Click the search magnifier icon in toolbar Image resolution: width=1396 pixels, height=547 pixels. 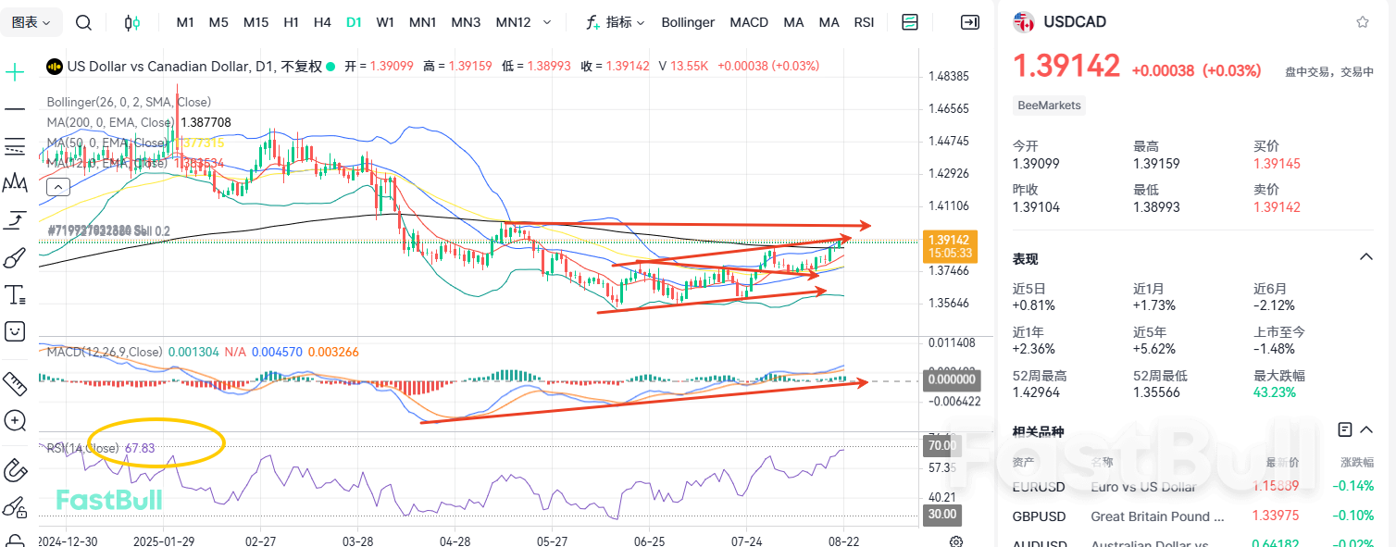click(83, 22)
